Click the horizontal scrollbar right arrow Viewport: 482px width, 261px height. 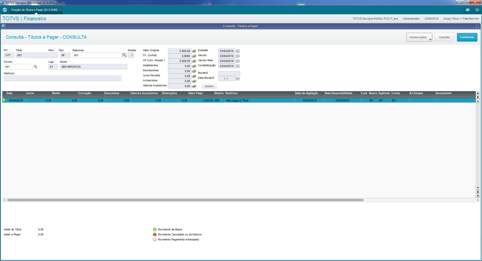[478, 200]
